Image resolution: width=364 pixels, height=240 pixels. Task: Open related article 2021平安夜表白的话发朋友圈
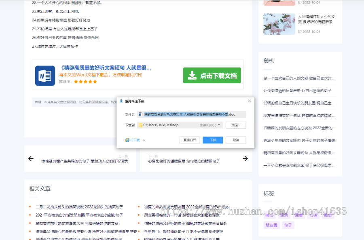(x=79, y=215)
